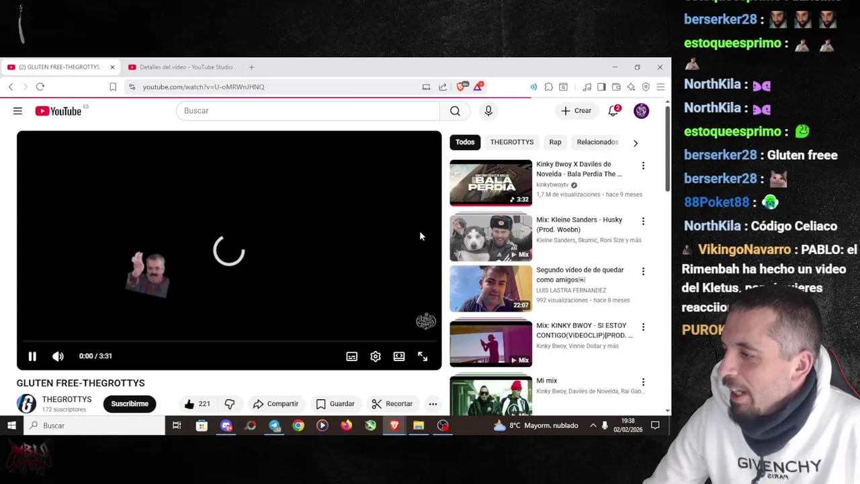Open Brave Shields lion icon
The image size is (860, 484).
[462, 87]
